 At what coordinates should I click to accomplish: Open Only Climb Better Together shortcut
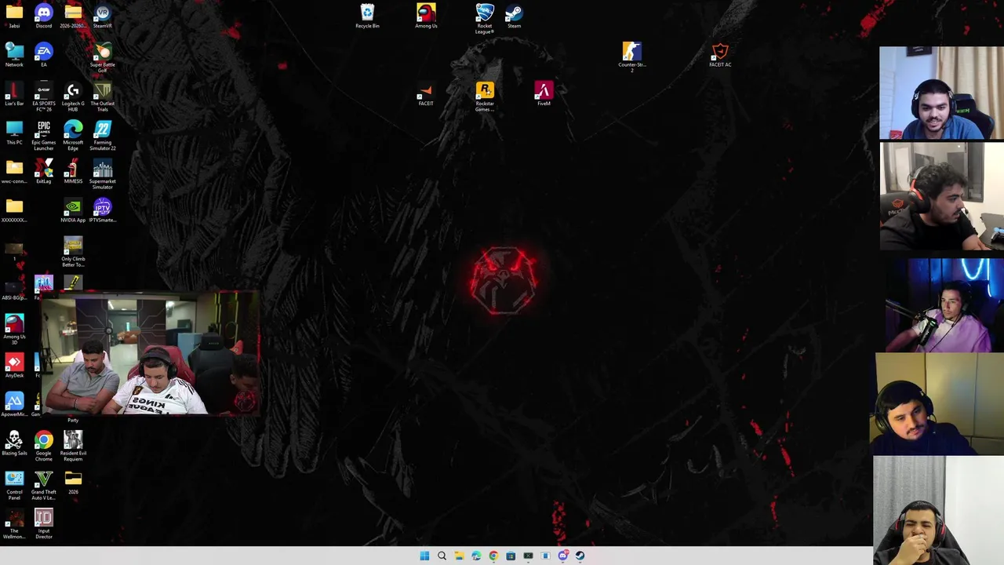point(73,252)
